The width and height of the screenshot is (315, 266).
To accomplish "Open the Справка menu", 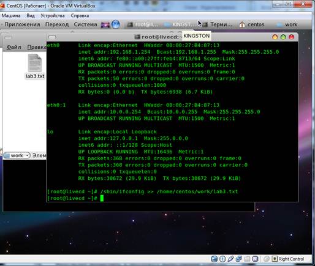I will (x=80, y=16).
